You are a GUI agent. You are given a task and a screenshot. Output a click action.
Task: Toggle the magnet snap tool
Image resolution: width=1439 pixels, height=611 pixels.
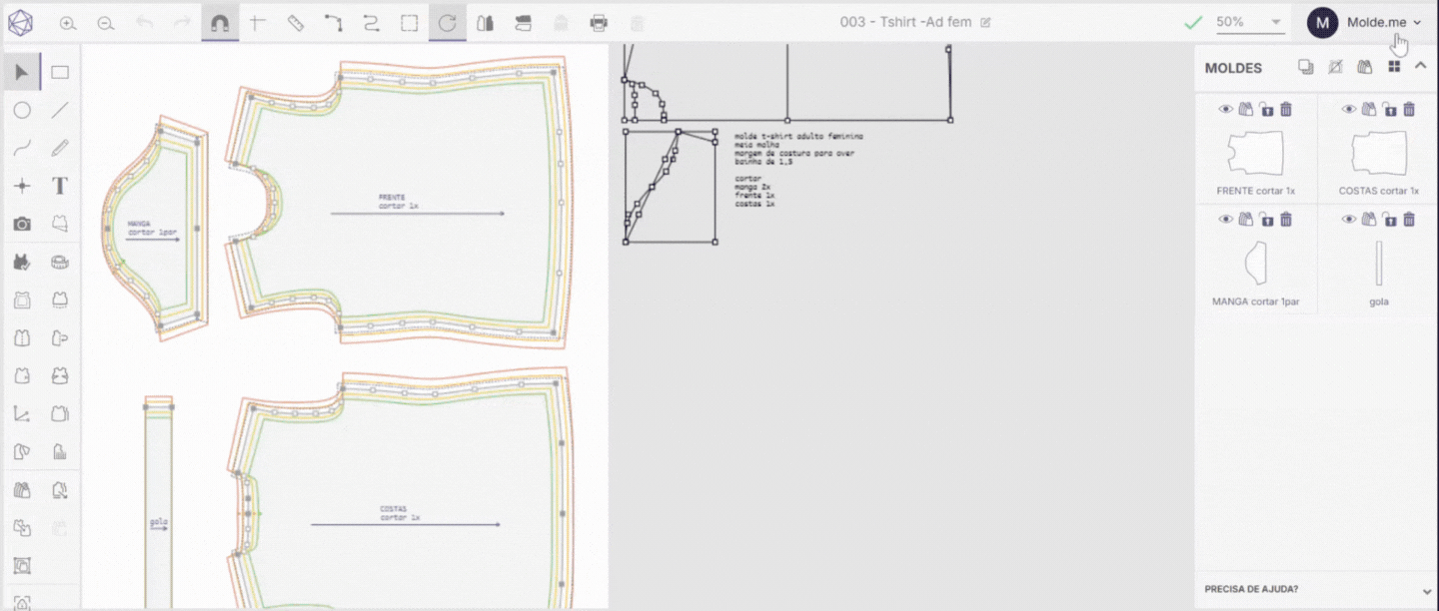(x=220, y=22)
